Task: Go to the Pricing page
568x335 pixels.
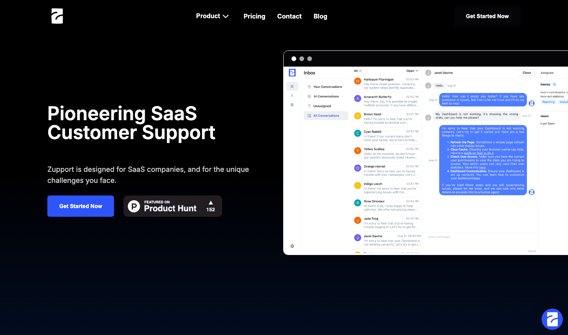Action: 254,16
